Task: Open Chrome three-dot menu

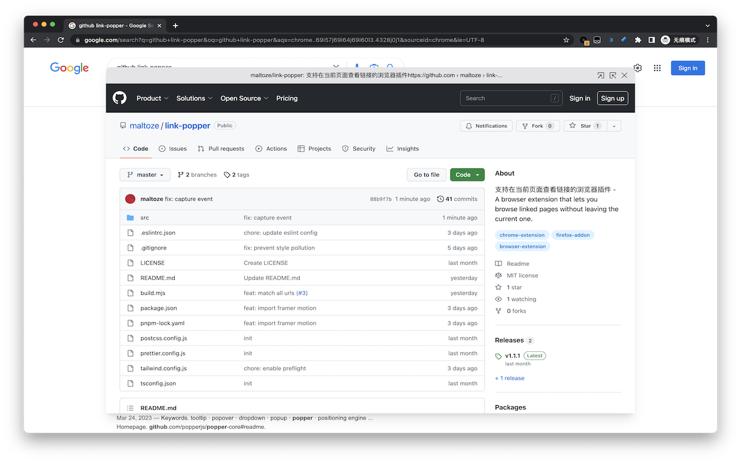Action: pyautogui.click(x=707, y=40)
